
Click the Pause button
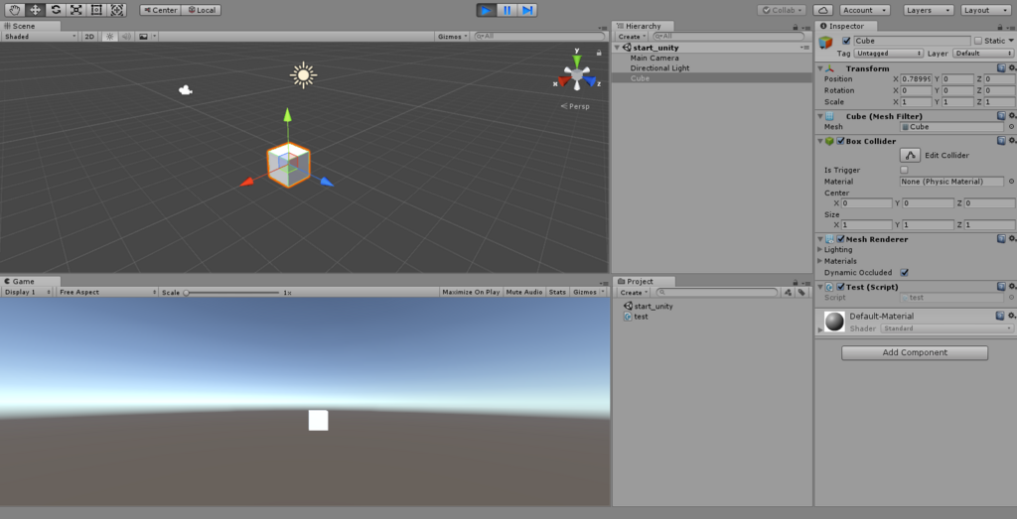[507, 10]
